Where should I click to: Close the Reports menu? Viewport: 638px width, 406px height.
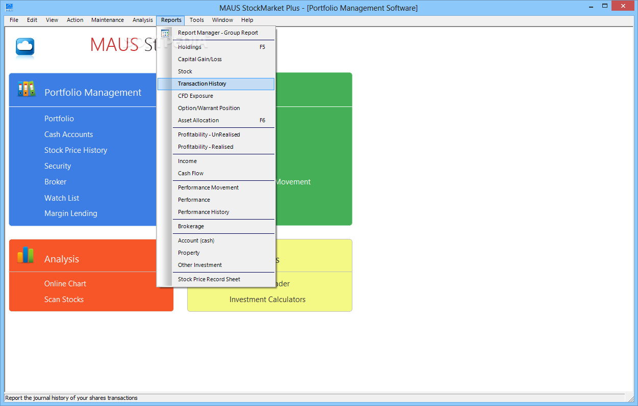171,20
